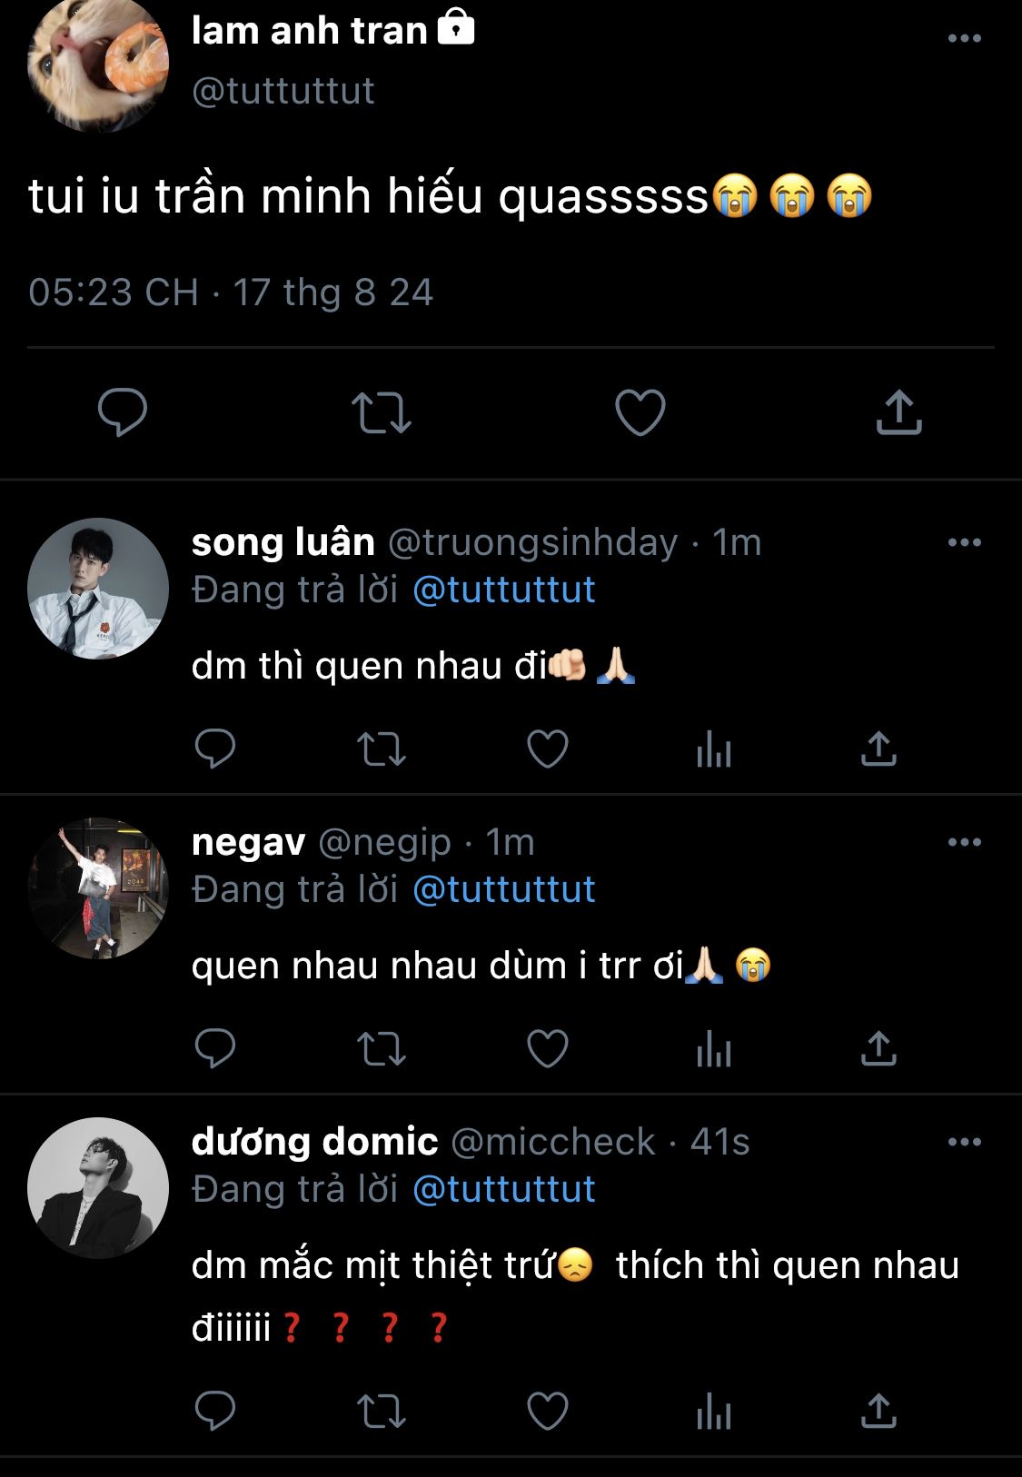This screenshot has width=1022, height=1477.
Task: Open more options on song luân's reply
Action: 964,542
